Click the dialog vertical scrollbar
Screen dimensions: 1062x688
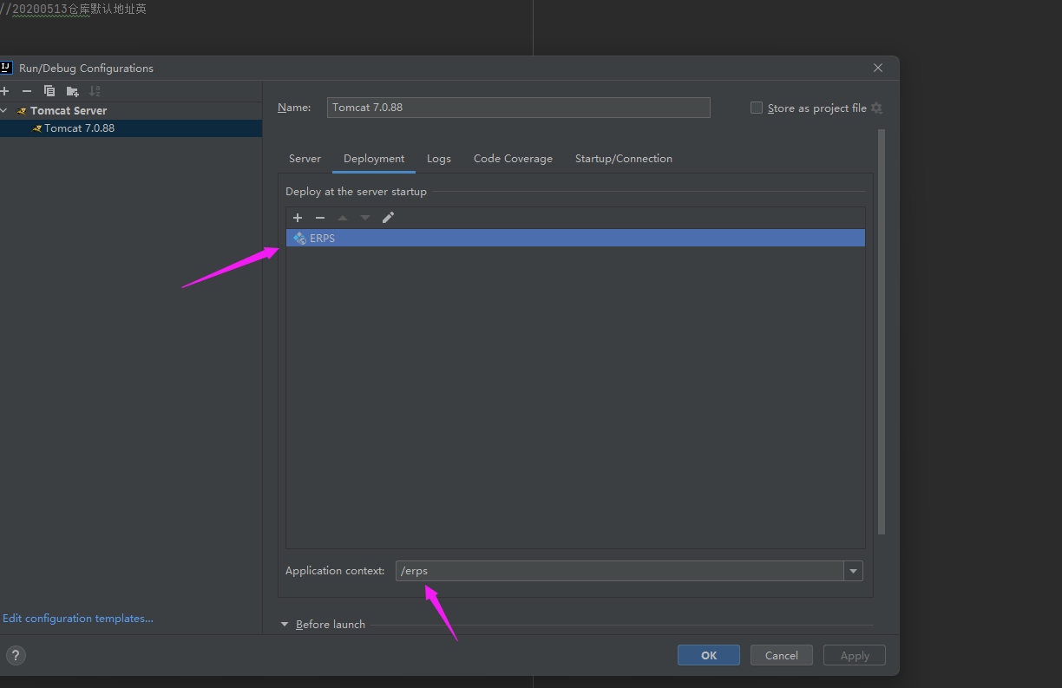(882, 331)
